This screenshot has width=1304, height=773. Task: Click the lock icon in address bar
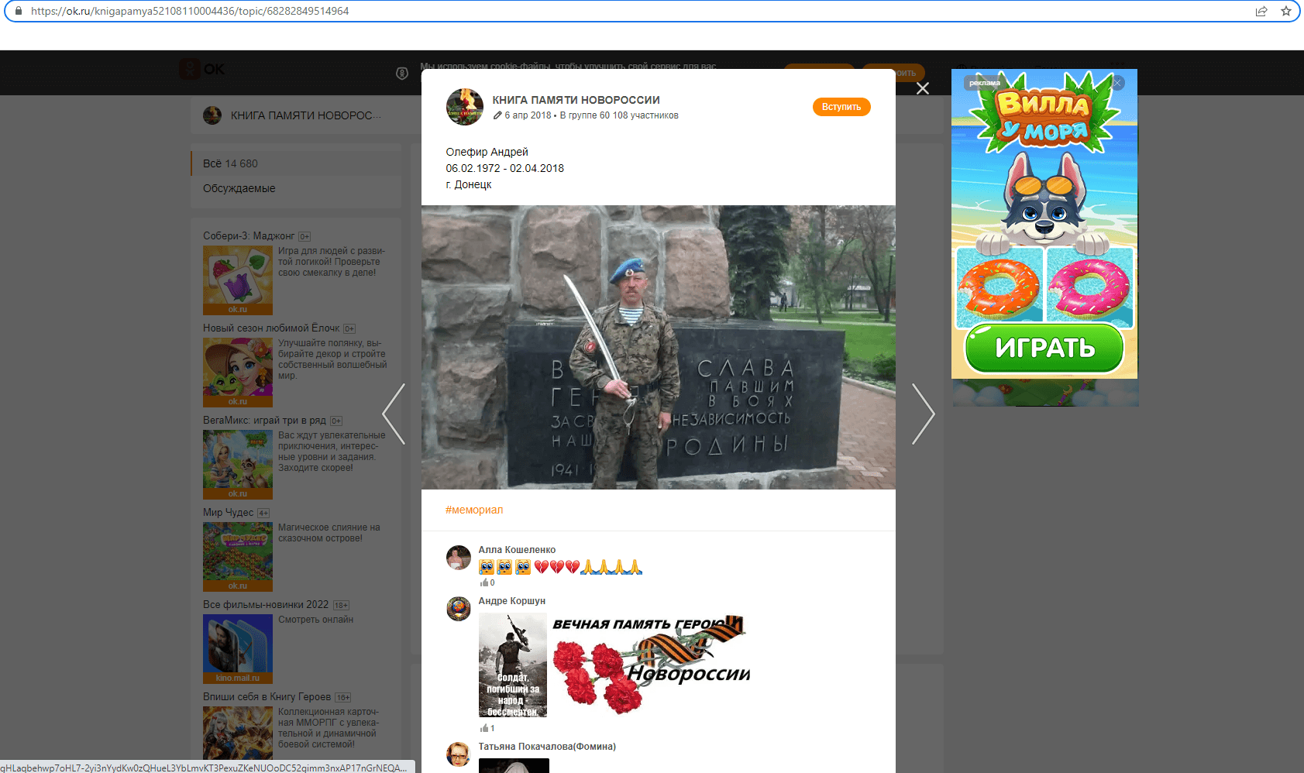[19, 11]
